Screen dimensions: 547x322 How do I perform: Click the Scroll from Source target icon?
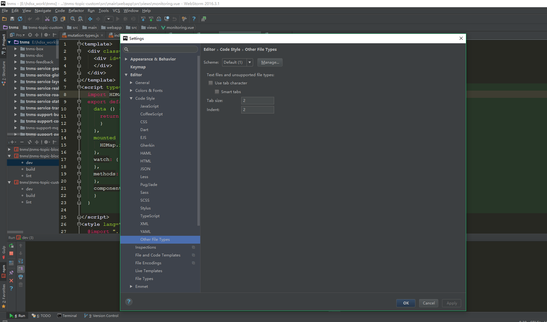point(30,35)
